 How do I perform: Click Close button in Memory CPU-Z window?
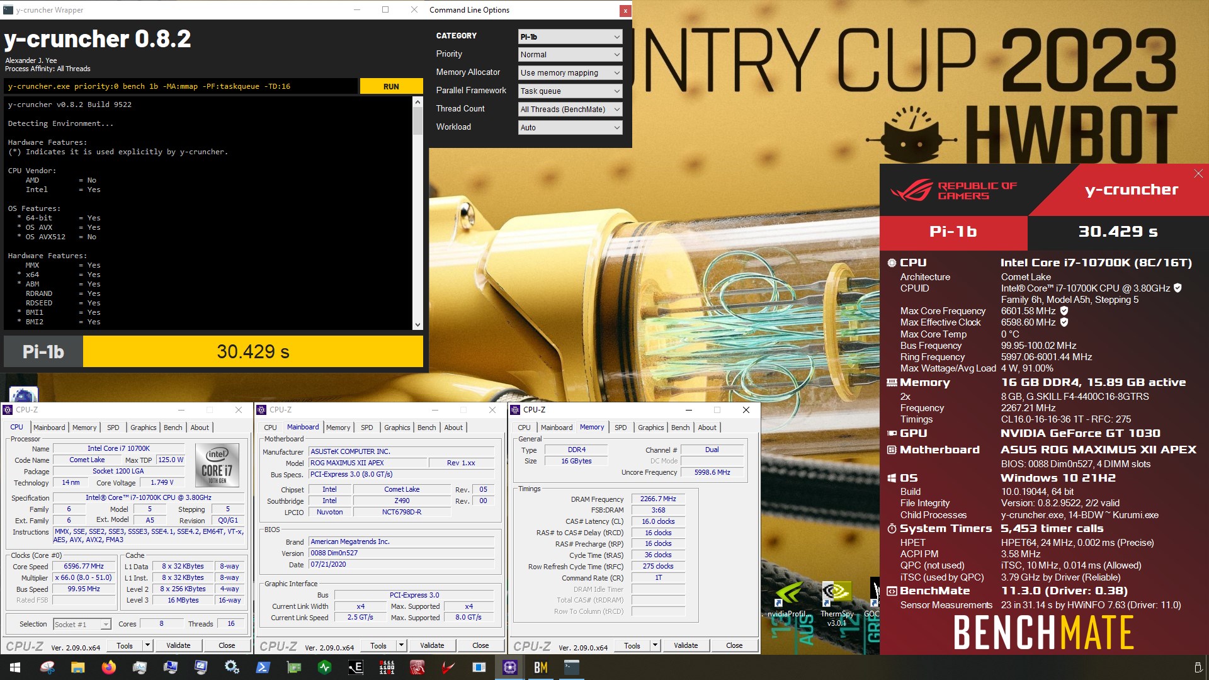coord(734,645)
